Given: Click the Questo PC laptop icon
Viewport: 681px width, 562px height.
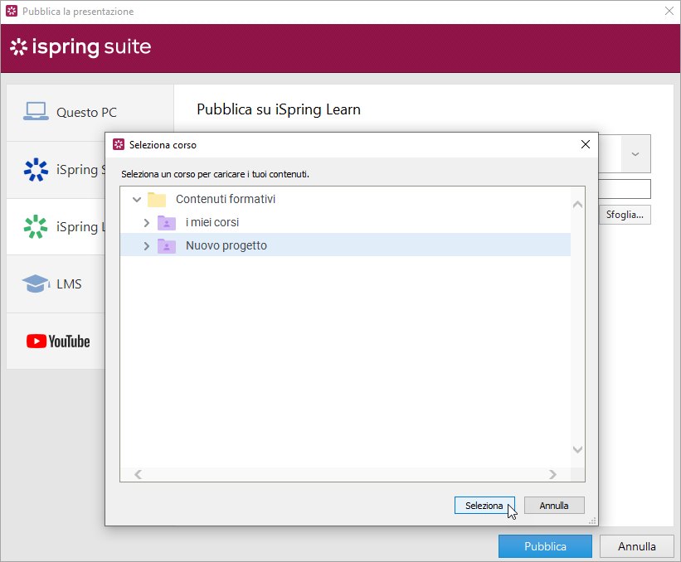Looking at the screenshot, I should pyautogui.click(x=36, y=112).
